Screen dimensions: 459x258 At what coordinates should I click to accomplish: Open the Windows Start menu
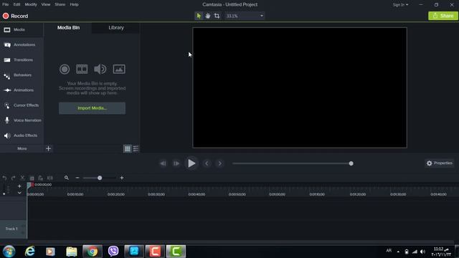click(9, 252)
